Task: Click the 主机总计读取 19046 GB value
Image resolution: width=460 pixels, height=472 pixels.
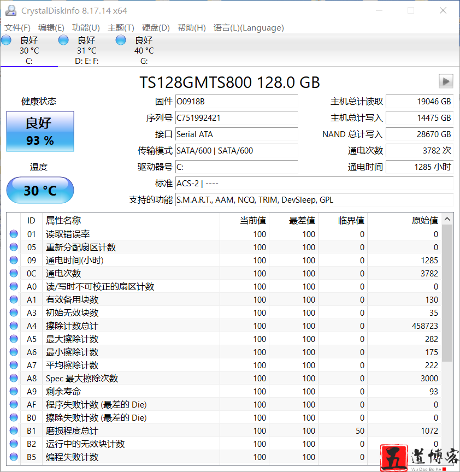Action: coord(420,102)
